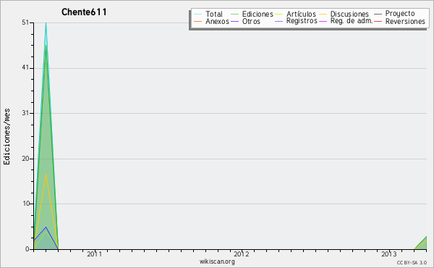Click the x-axis year label 2013

389,254
